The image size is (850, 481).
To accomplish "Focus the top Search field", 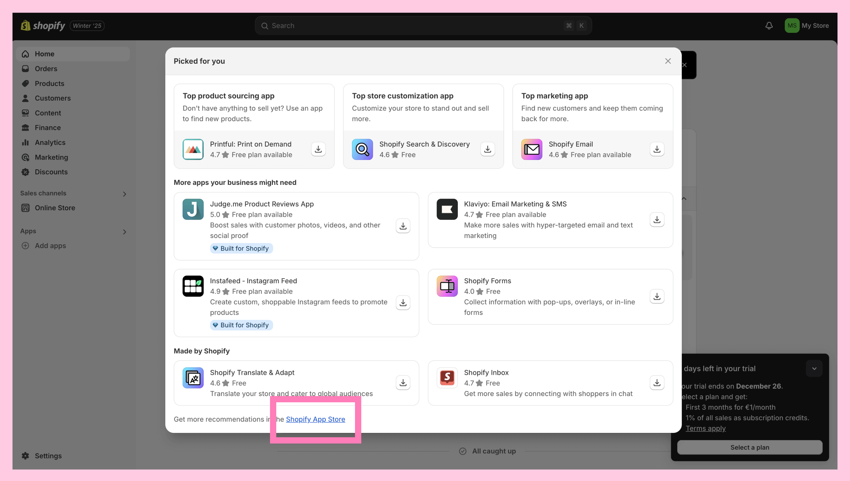I will click(x=417, y=26).
